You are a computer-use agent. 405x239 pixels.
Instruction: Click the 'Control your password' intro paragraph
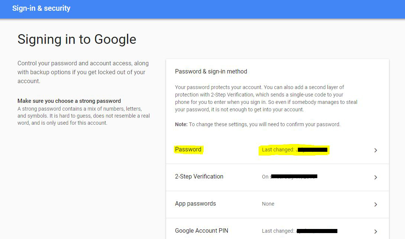click(83, 72)
